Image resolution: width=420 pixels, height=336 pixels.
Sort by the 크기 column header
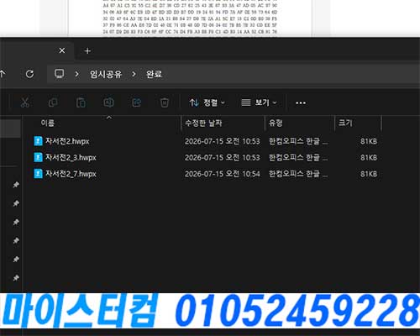pos(345,123)
